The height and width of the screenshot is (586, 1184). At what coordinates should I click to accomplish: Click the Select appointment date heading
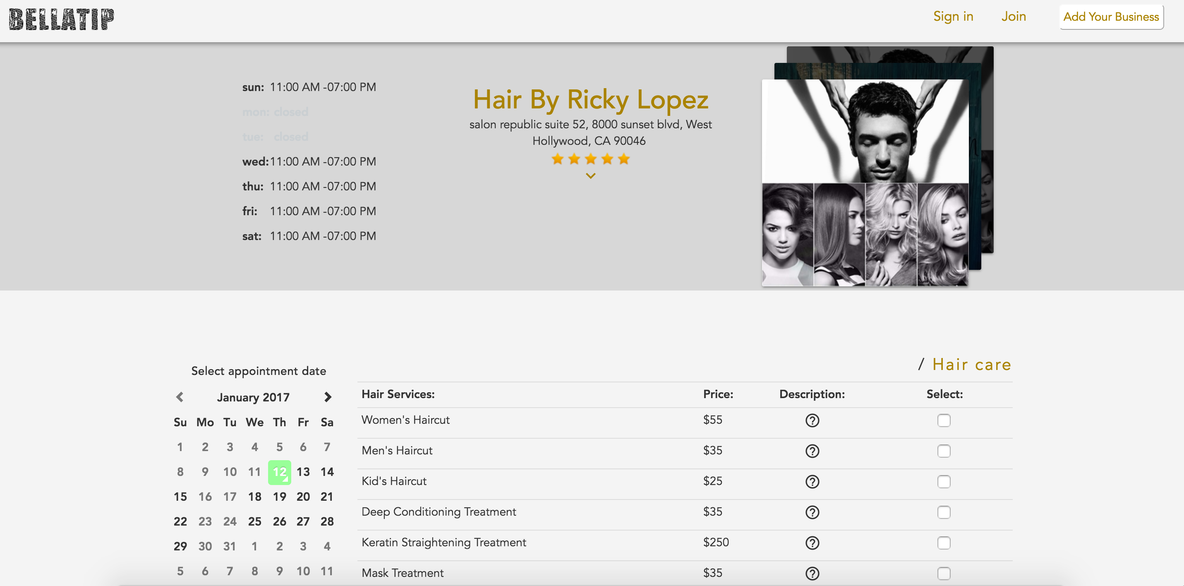pos(258,371)
